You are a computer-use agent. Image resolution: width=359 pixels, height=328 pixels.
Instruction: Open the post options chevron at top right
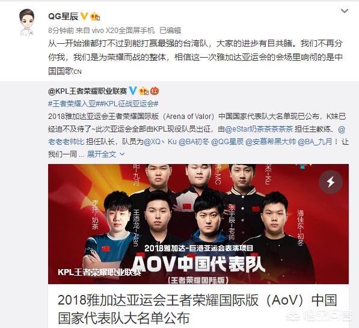tap(345, 11)
